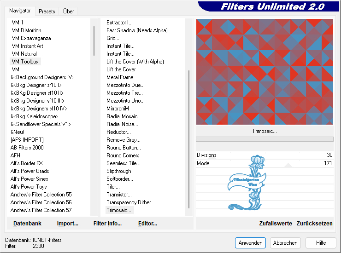Select the Metal Frame filter

(120, 77)
